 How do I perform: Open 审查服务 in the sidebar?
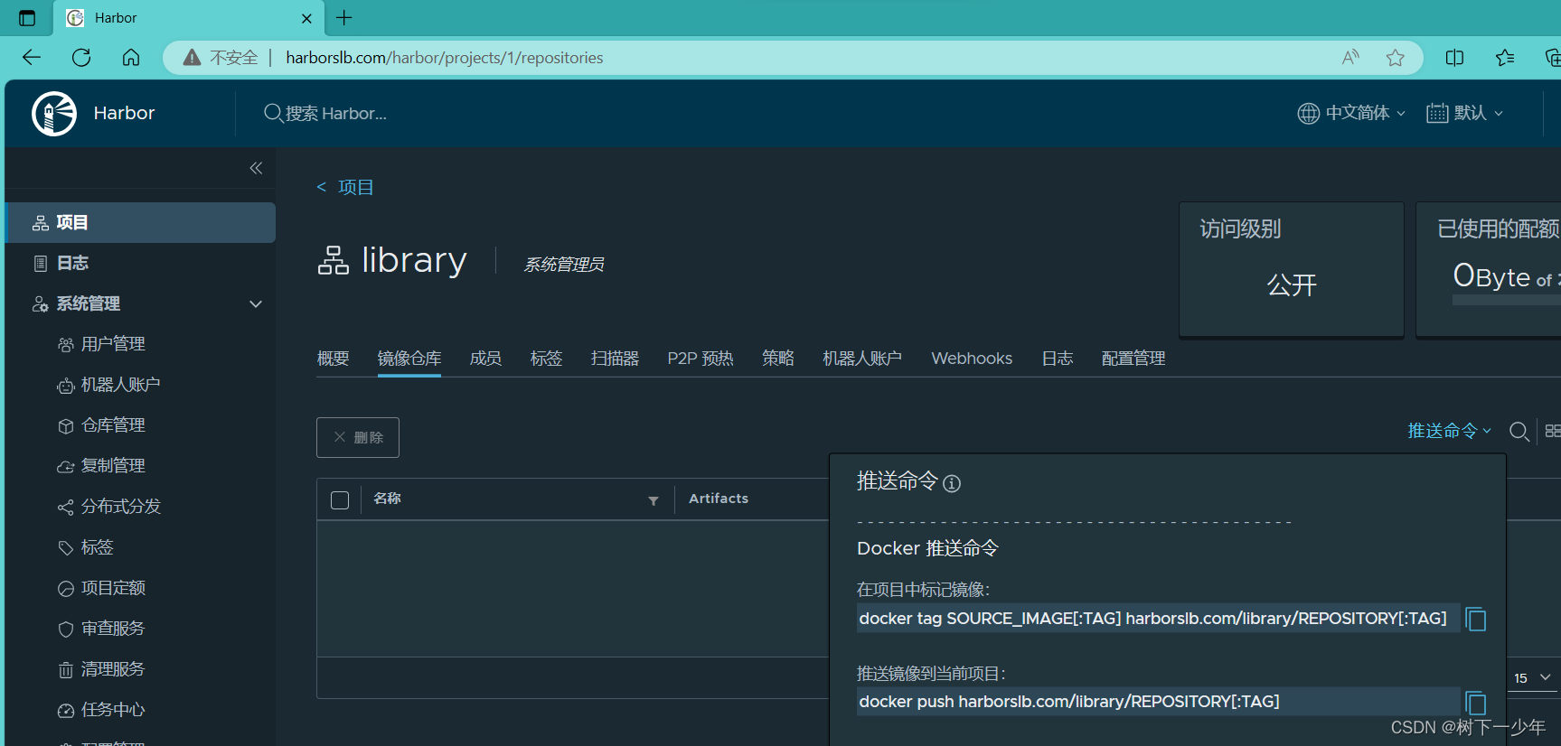tap(113, 629)
